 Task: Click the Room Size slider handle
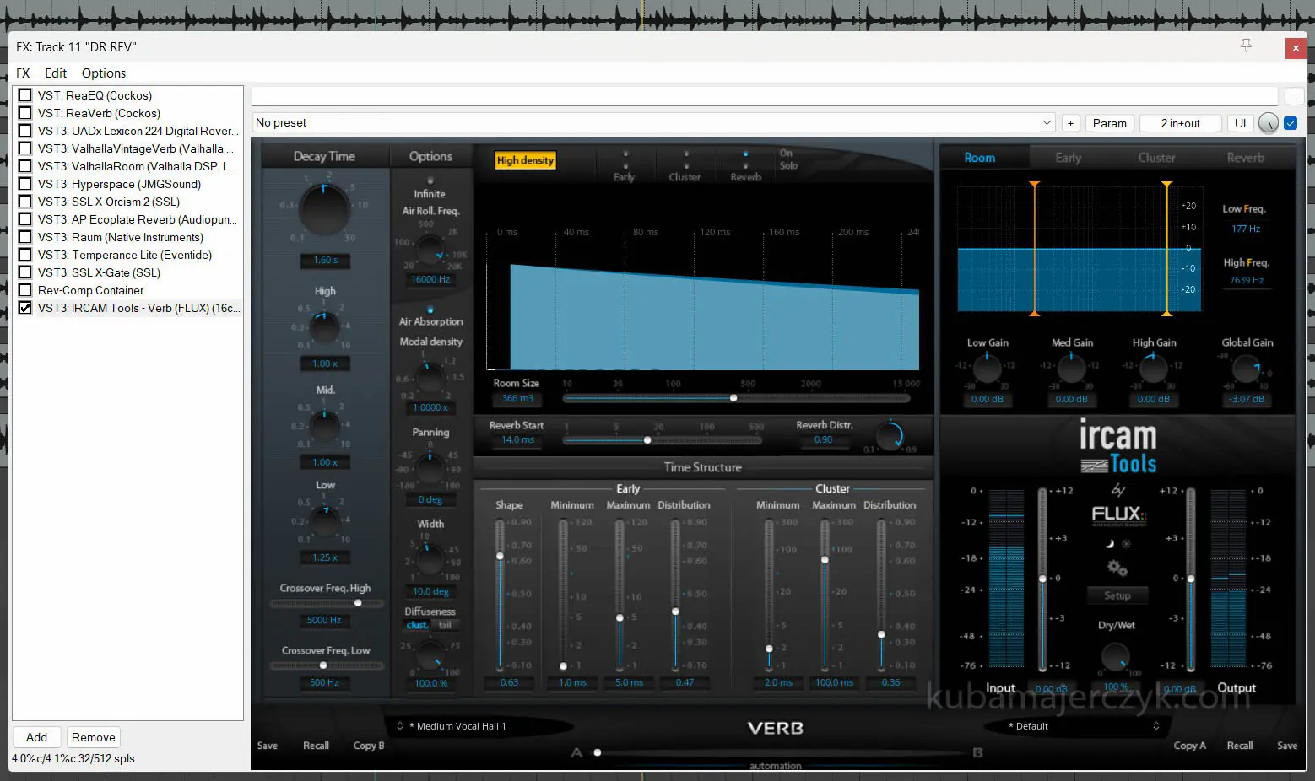[x=733, y=398]
